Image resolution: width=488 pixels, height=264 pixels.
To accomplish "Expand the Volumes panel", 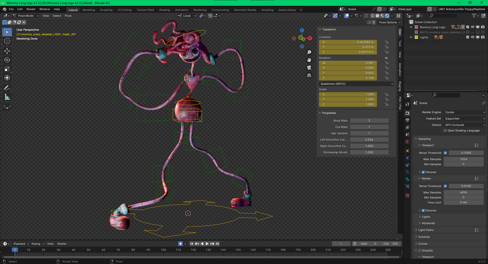I will 417,237.
